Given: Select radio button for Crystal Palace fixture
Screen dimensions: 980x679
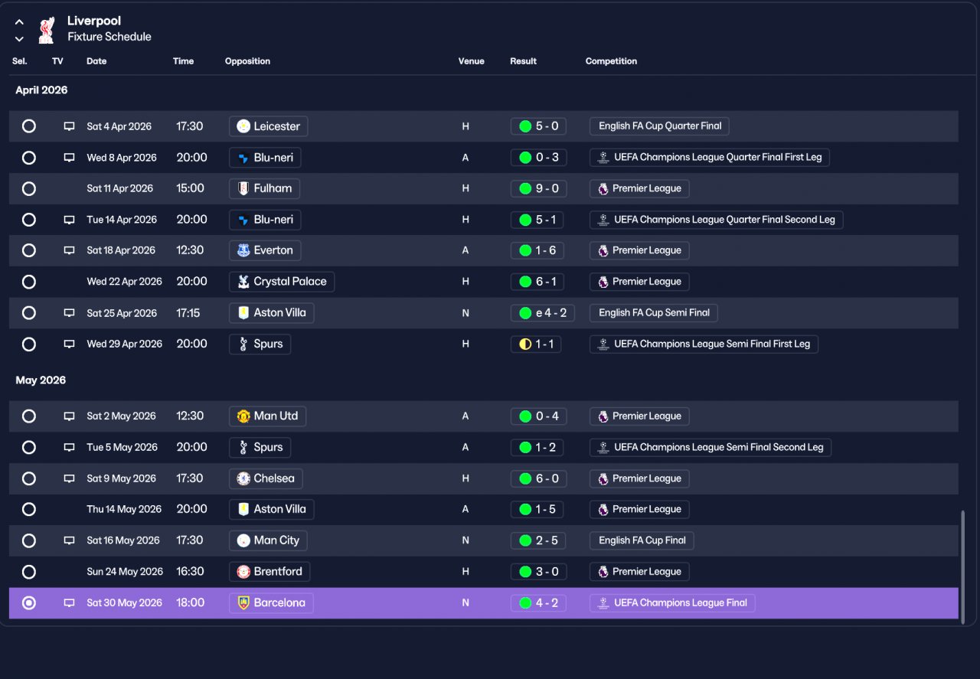Looking at the screenshot, I should (29, 282).
